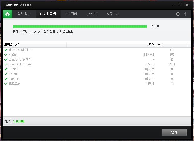Select the Chrome row label
This screenshot has height=141, width=194.
[14, 79]
